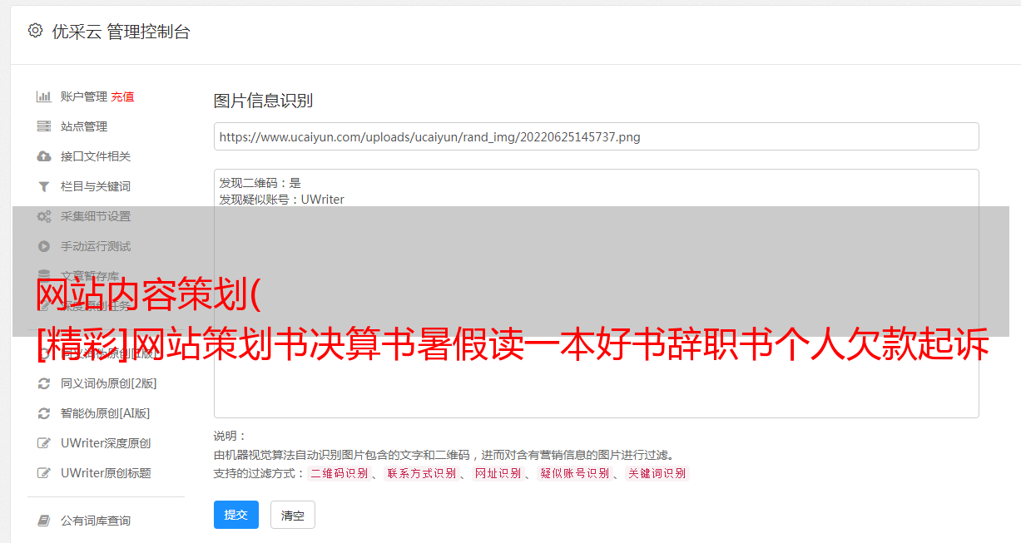Open 同义词伪原创[2版] page
The width and height of the screenshot is (1021, 543).
click(109, 383)
